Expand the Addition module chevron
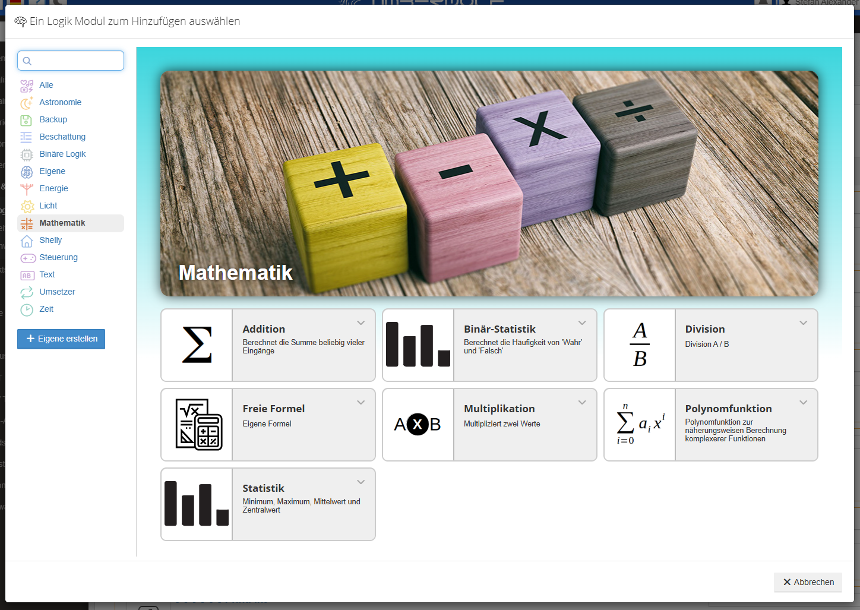The width and height of the screenshot is (860, 610). coord(361,323)
